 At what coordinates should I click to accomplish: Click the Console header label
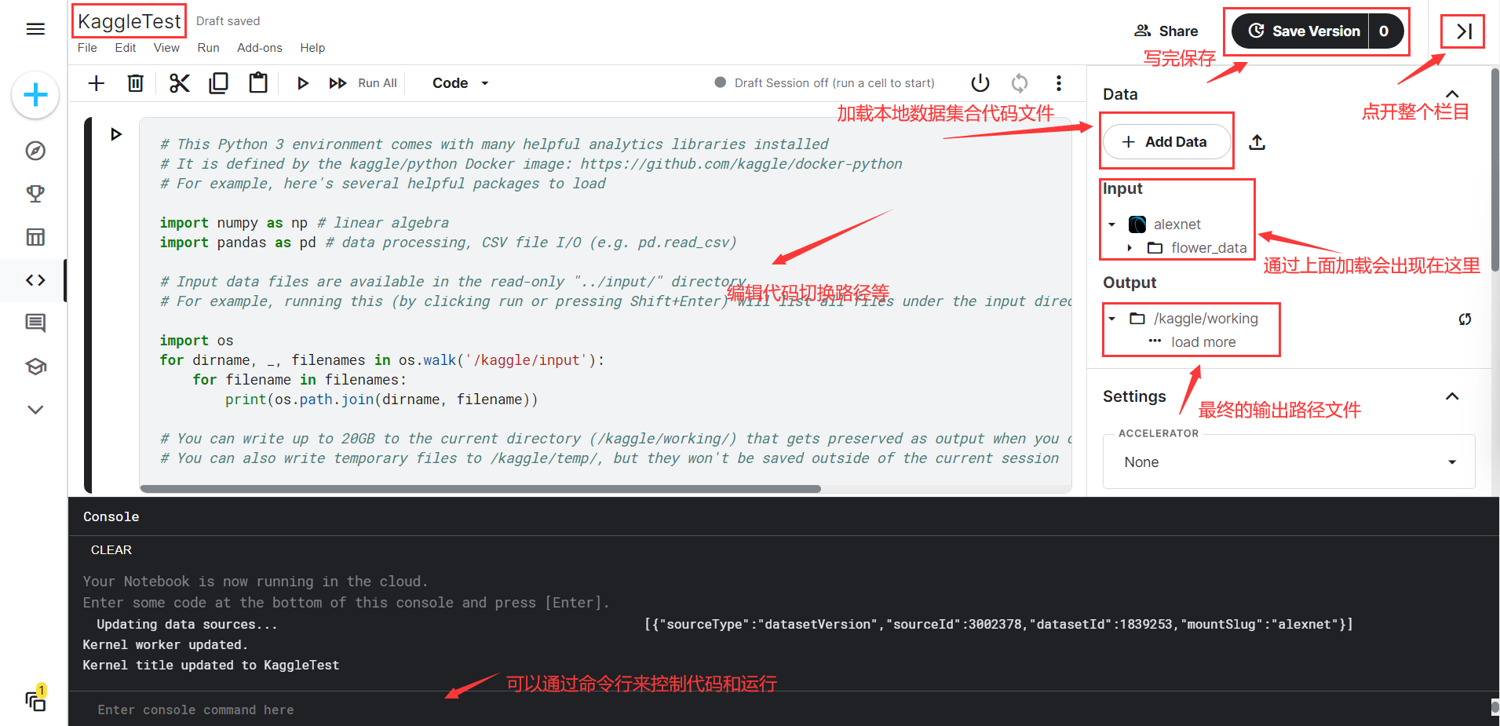click(111, 517)
